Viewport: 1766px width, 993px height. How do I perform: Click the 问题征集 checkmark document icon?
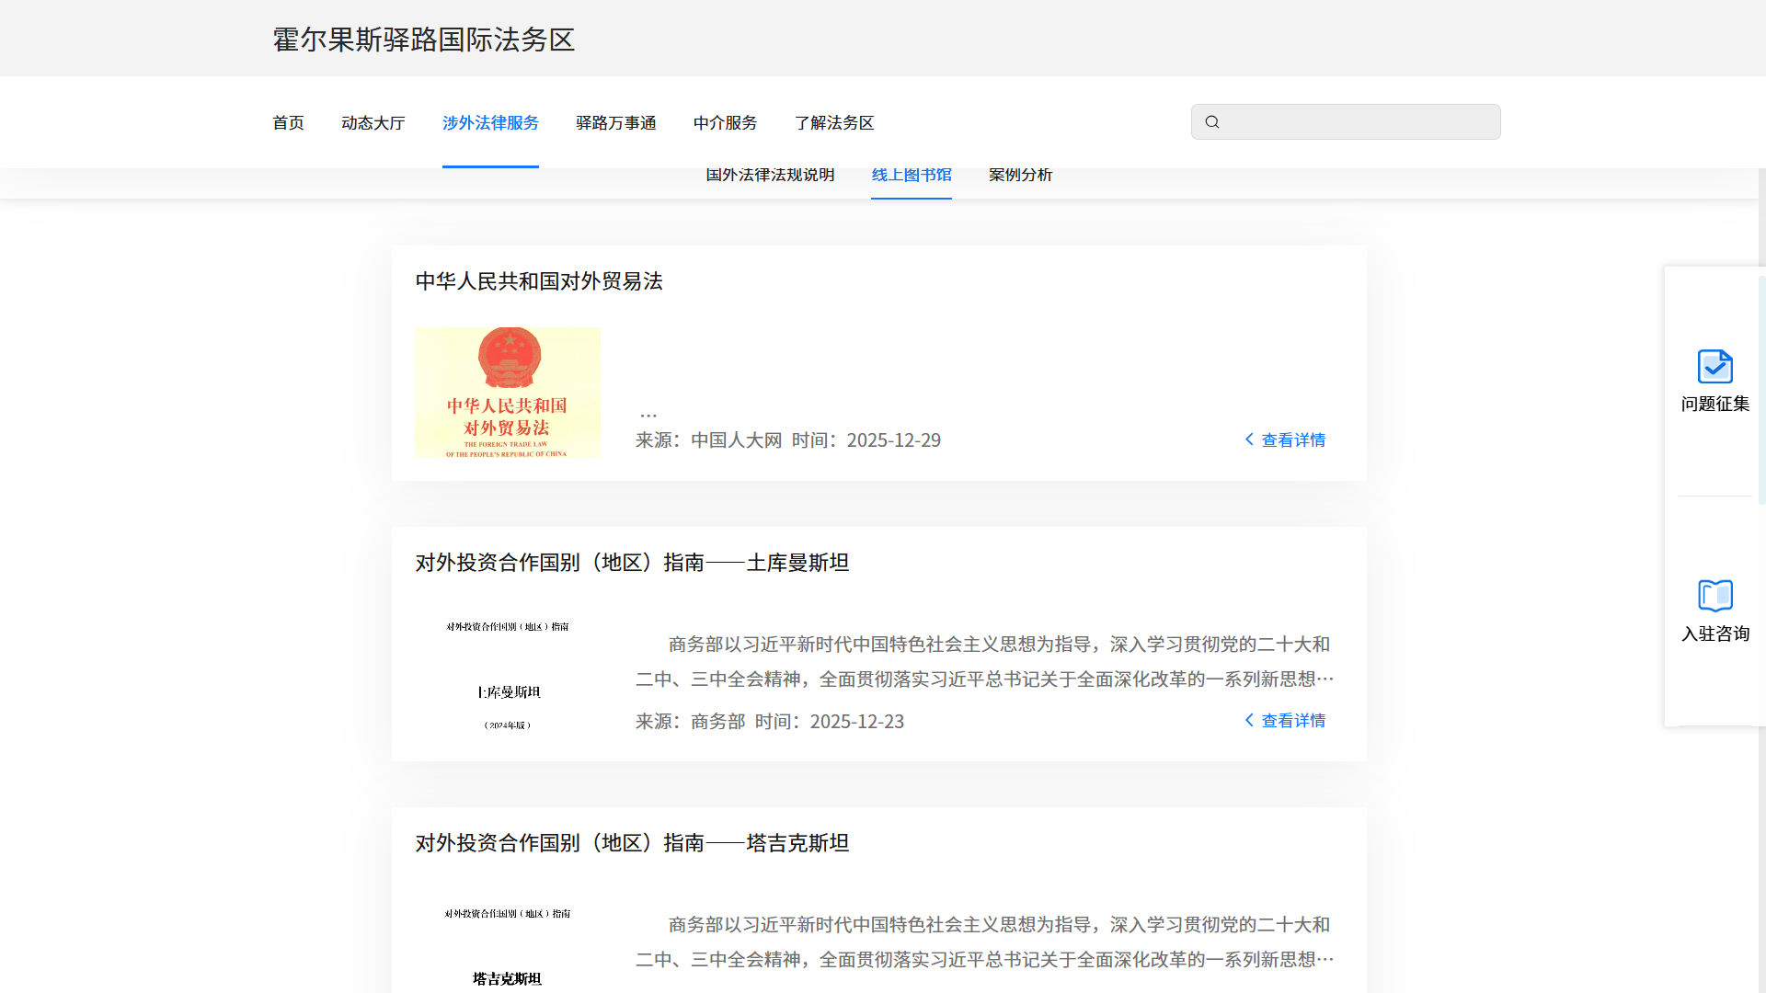[x=1714, y=366]
